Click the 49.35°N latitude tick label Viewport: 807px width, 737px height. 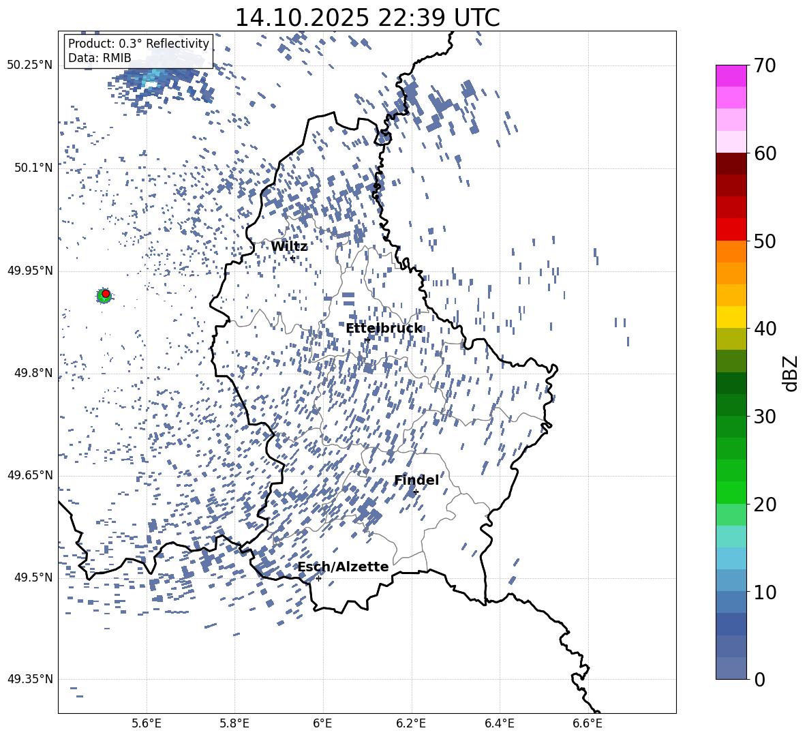30,679
